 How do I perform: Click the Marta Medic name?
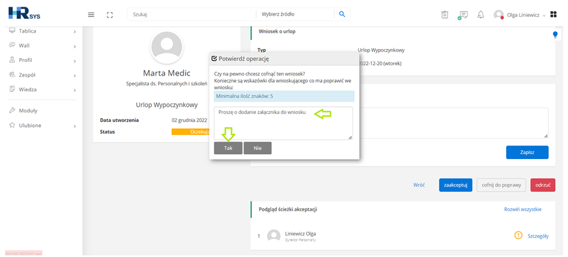point(167,73)
